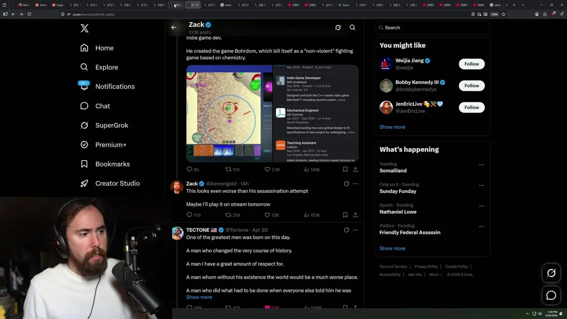Share the Bohrdom post

[355, 169]
